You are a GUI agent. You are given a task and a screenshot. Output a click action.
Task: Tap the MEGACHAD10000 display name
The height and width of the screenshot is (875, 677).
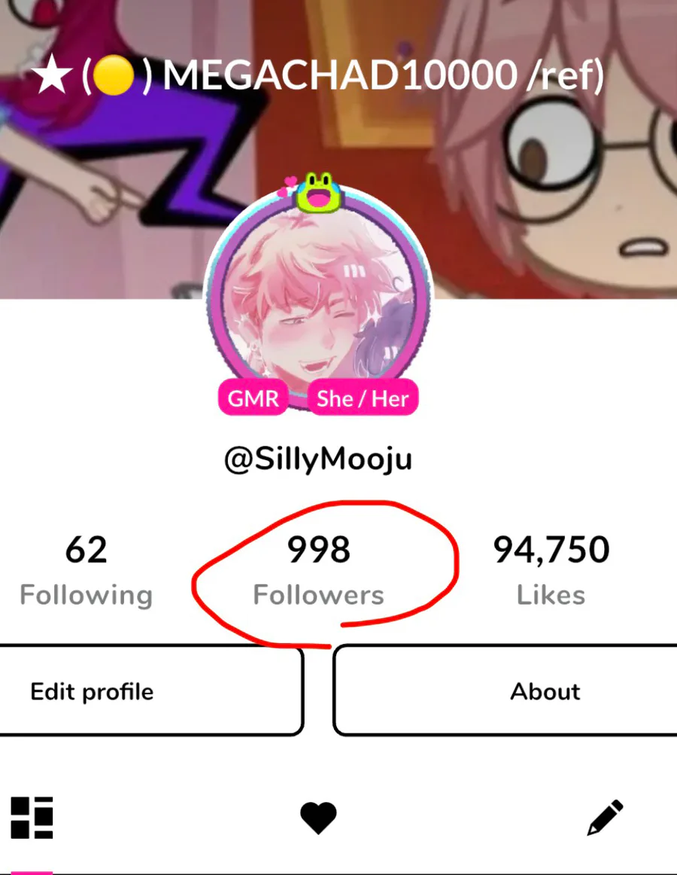click(x=339, y=75)
